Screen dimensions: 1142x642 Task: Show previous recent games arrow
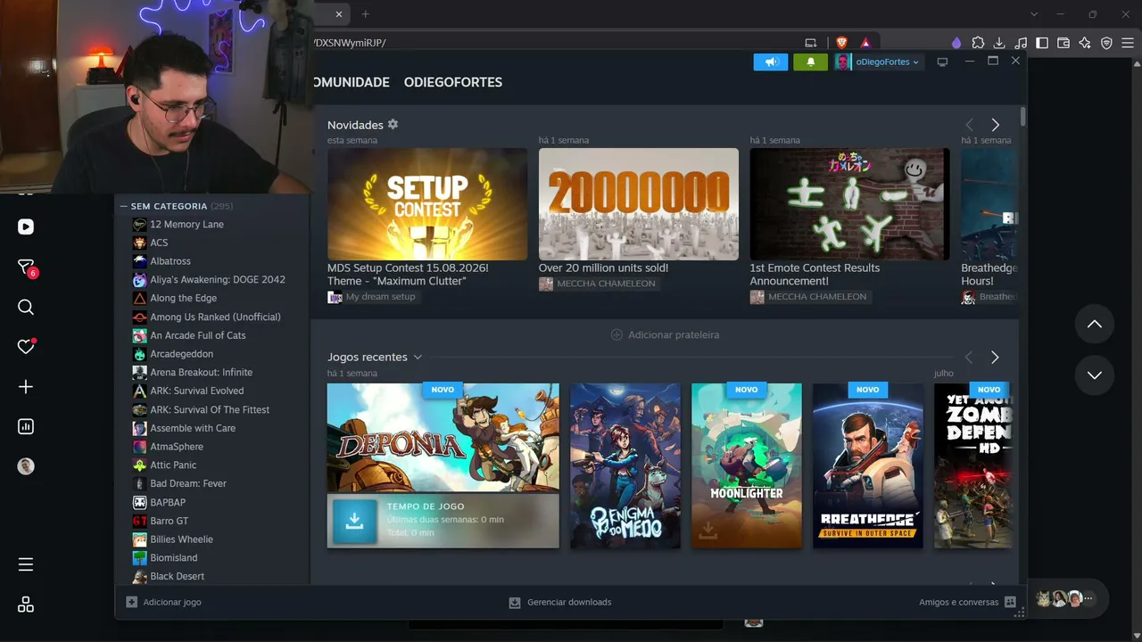969,358
